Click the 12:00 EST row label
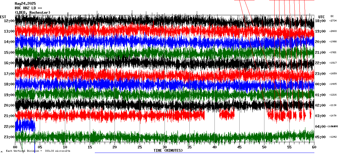Screen dimensions: 338x155 coord(9,21)
